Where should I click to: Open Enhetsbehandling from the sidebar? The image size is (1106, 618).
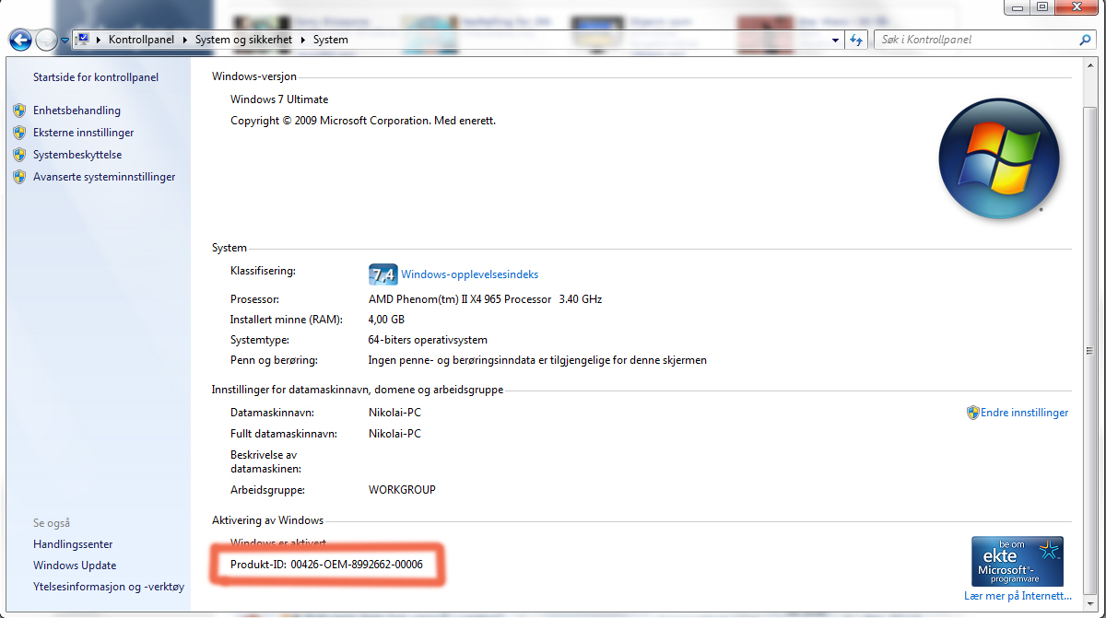(76, 110)
